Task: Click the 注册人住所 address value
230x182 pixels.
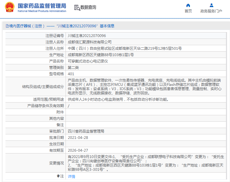Action: pyautogui.click(x=125, y=49)
